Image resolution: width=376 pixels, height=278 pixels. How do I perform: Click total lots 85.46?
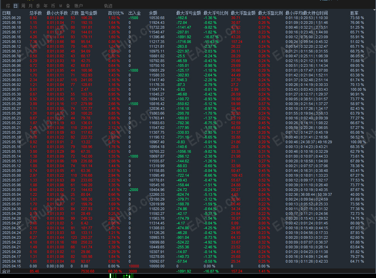coord(34,271)
